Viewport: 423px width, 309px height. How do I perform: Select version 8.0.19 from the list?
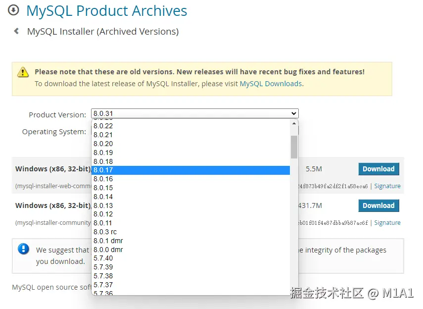(191, 153)
